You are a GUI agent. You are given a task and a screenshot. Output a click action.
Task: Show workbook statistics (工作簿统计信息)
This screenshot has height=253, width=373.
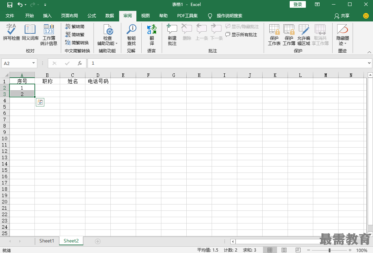click(x=49, y=35)
